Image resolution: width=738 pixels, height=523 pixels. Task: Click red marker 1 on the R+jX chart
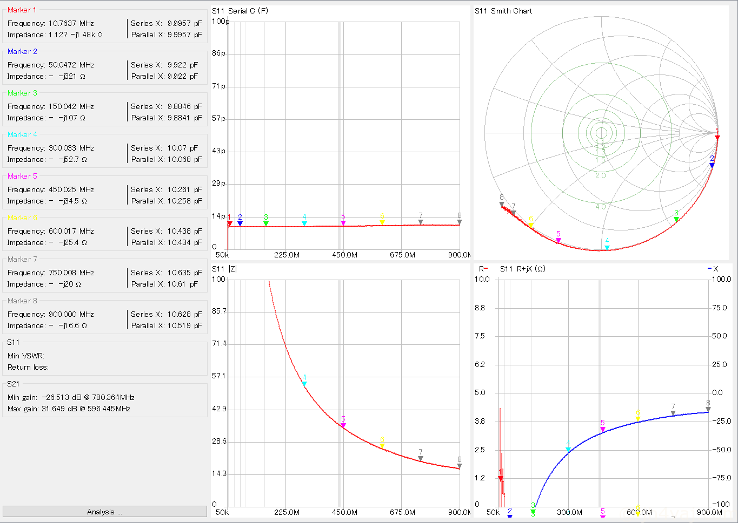click(501, 478)
